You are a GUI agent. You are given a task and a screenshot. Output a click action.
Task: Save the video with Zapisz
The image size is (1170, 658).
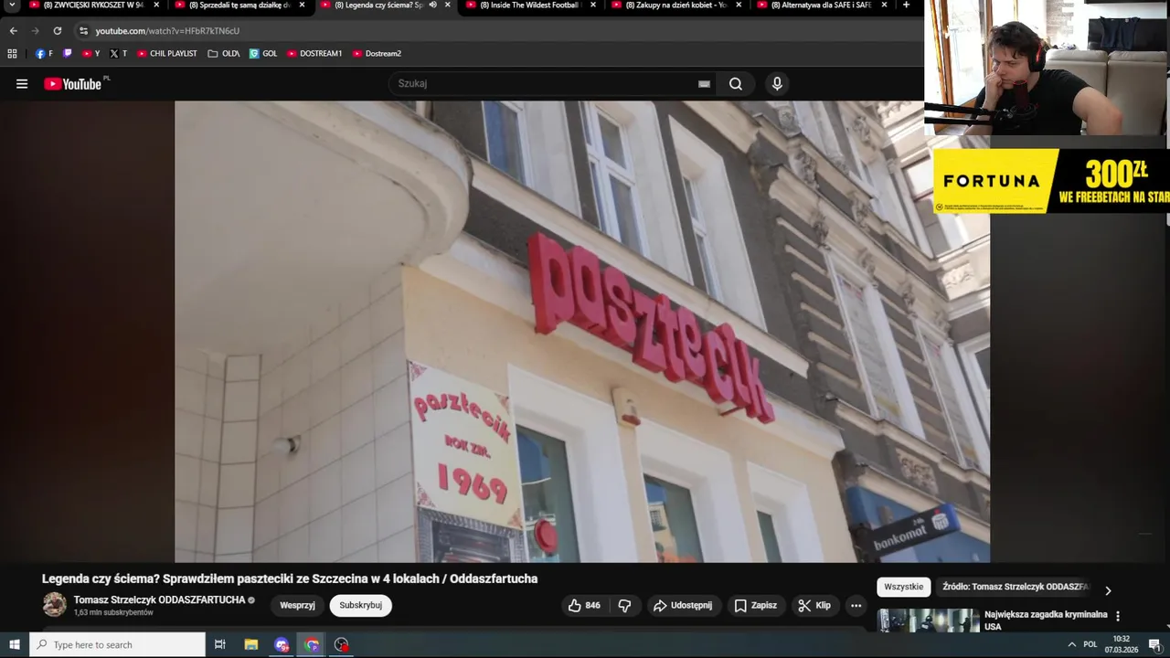(x=756, y=605)
